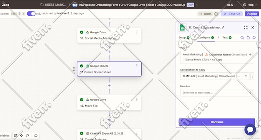Switch to the Setup tab
The height and width of the screenshot is (140, 261).
[x=184, y=37]
